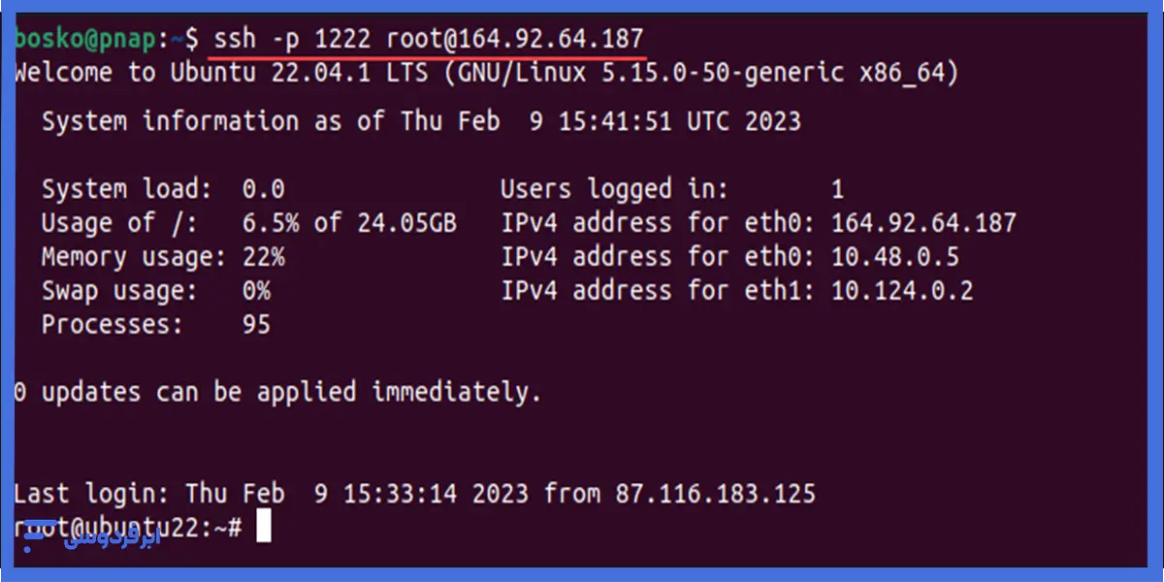Click the Swap usage 0% value

[256, 291]
